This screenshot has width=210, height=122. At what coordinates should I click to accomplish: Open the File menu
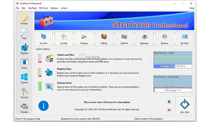17,8
